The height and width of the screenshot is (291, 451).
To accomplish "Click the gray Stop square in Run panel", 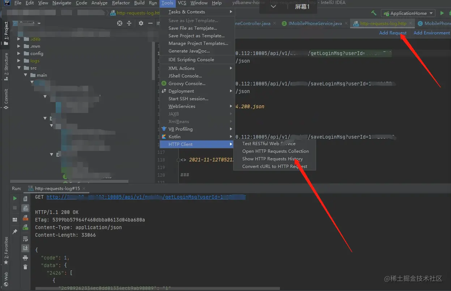I will click(x=15, y=208).
